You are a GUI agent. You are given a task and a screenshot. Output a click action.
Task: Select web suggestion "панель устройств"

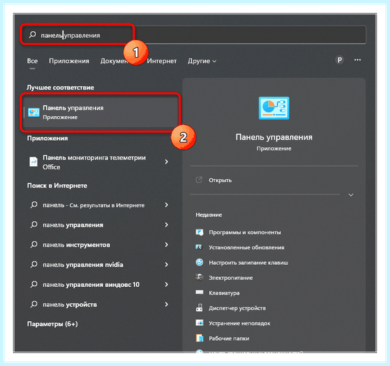tap(99, 304)
